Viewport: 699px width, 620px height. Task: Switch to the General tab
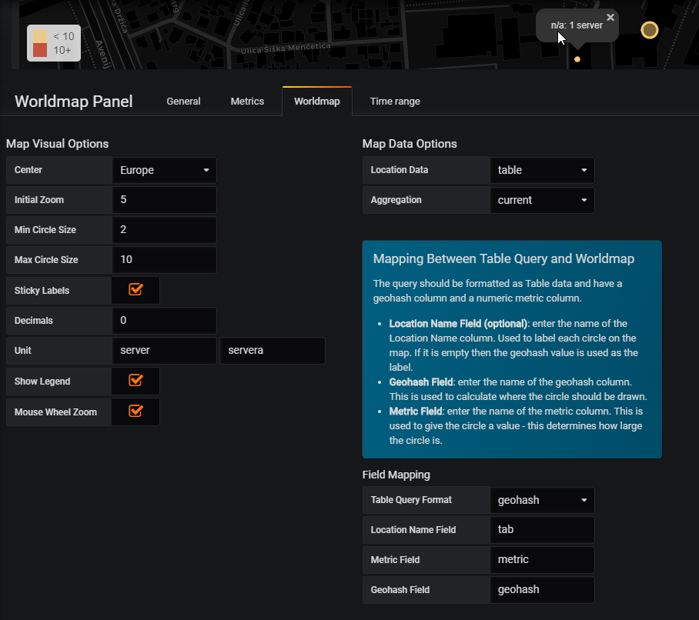(183, 101)
